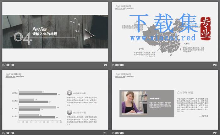Click the 00:00 timing under slide 19
The height and width of the screenshot is (135, 220).
(x=10, y=65)
